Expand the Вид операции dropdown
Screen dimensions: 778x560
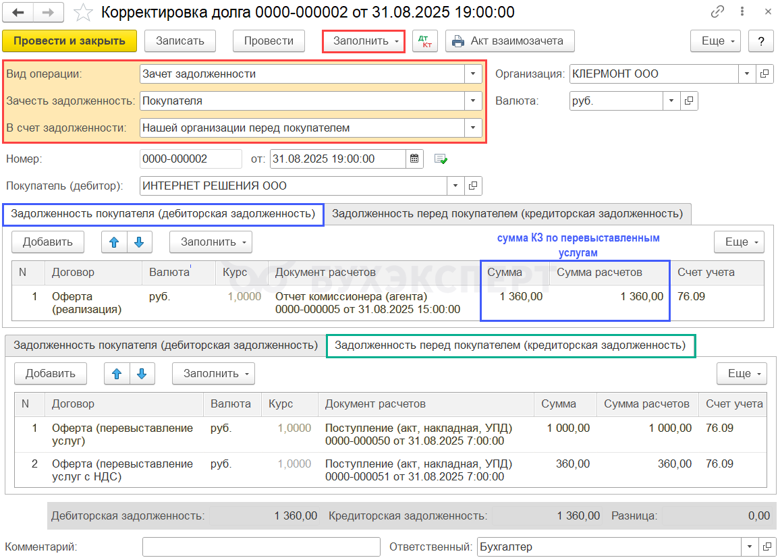coord(474,74)
